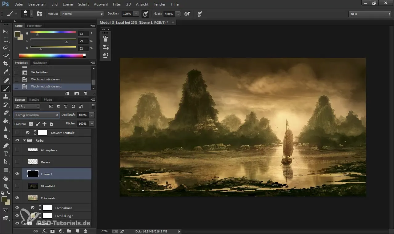Switch to the Farbfelder tab
Screen dimensions: 394x234
click(x=34, y=26)
